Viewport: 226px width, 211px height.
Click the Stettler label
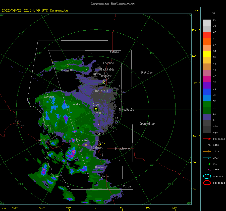pos(146,73)
